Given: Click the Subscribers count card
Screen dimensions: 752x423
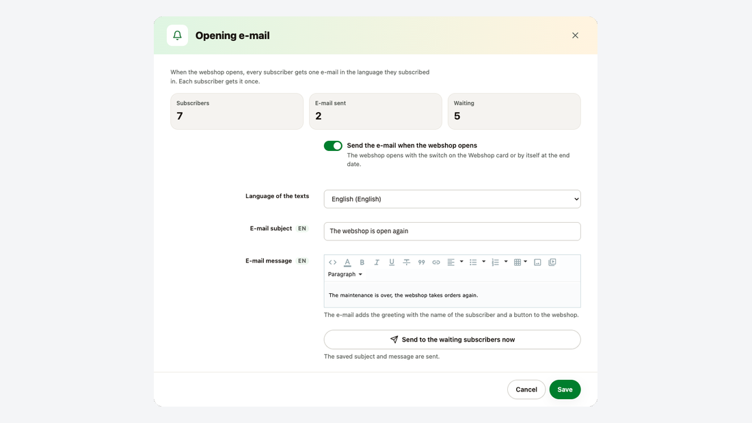Looking at the screenshot, I should click(237, 111).
